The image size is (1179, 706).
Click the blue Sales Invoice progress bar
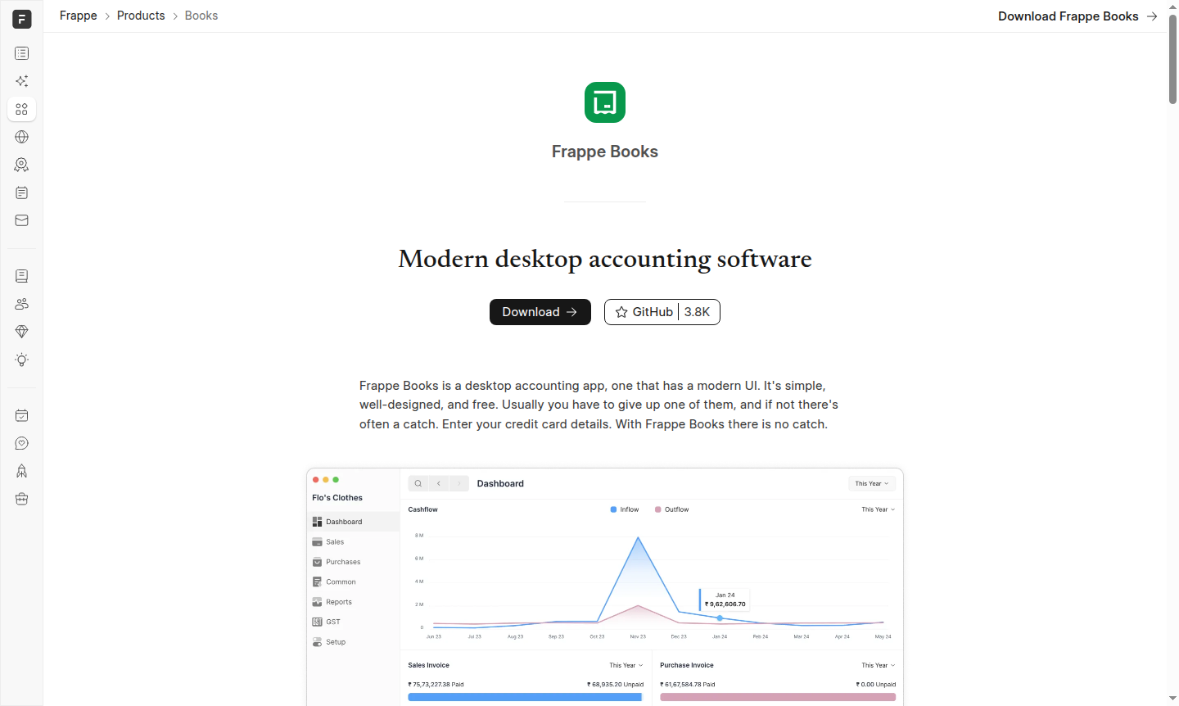(x=525, y=696)
